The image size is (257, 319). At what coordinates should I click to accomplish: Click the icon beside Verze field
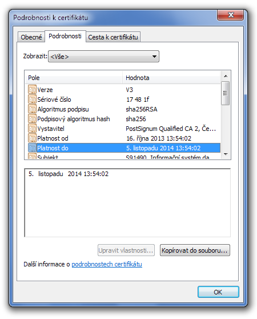[x=32, y=90]
